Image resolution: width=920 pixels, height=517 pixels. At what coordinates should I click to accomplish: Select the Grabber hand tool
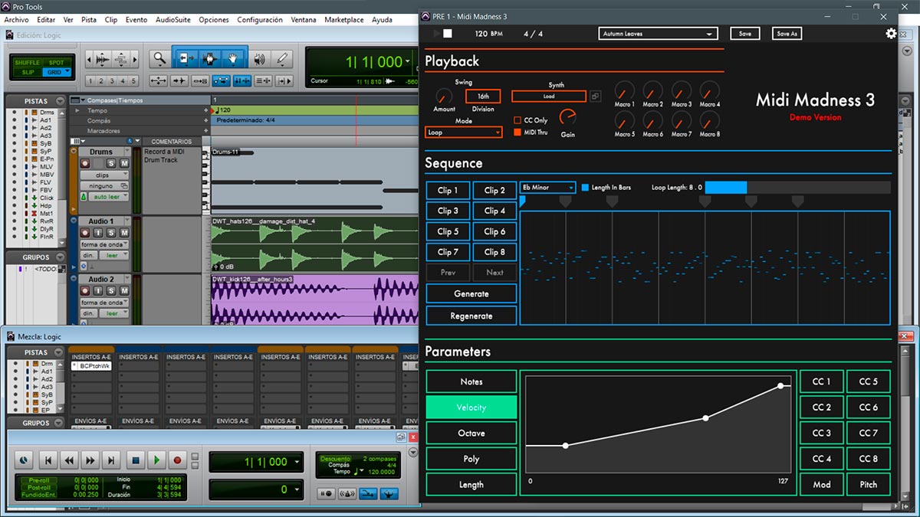tap(232, 58)
